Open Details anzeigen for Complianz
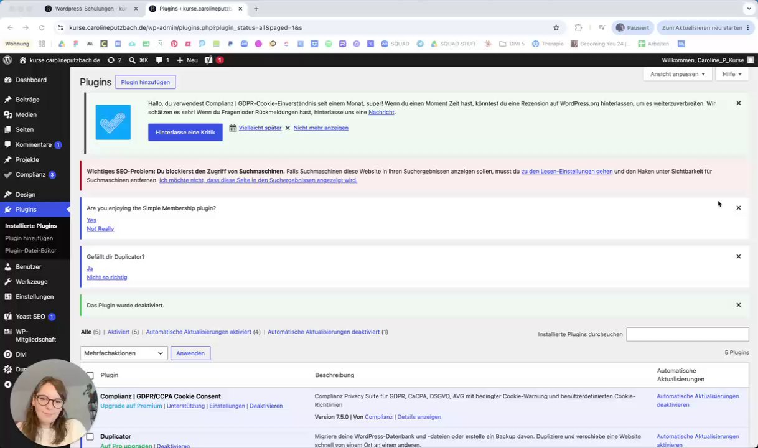The height and width of the screenshot is (448, 758). click(x=419, y=417)
